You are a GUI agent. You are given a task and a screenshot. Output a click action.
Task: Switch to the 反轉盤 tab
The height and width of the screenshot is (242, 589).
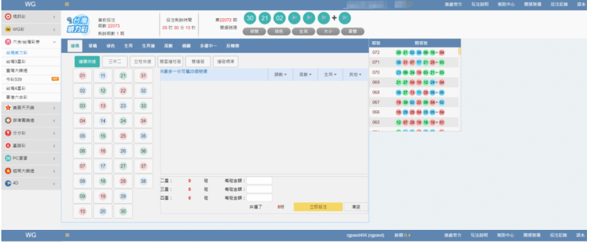[x=233, y=46]
